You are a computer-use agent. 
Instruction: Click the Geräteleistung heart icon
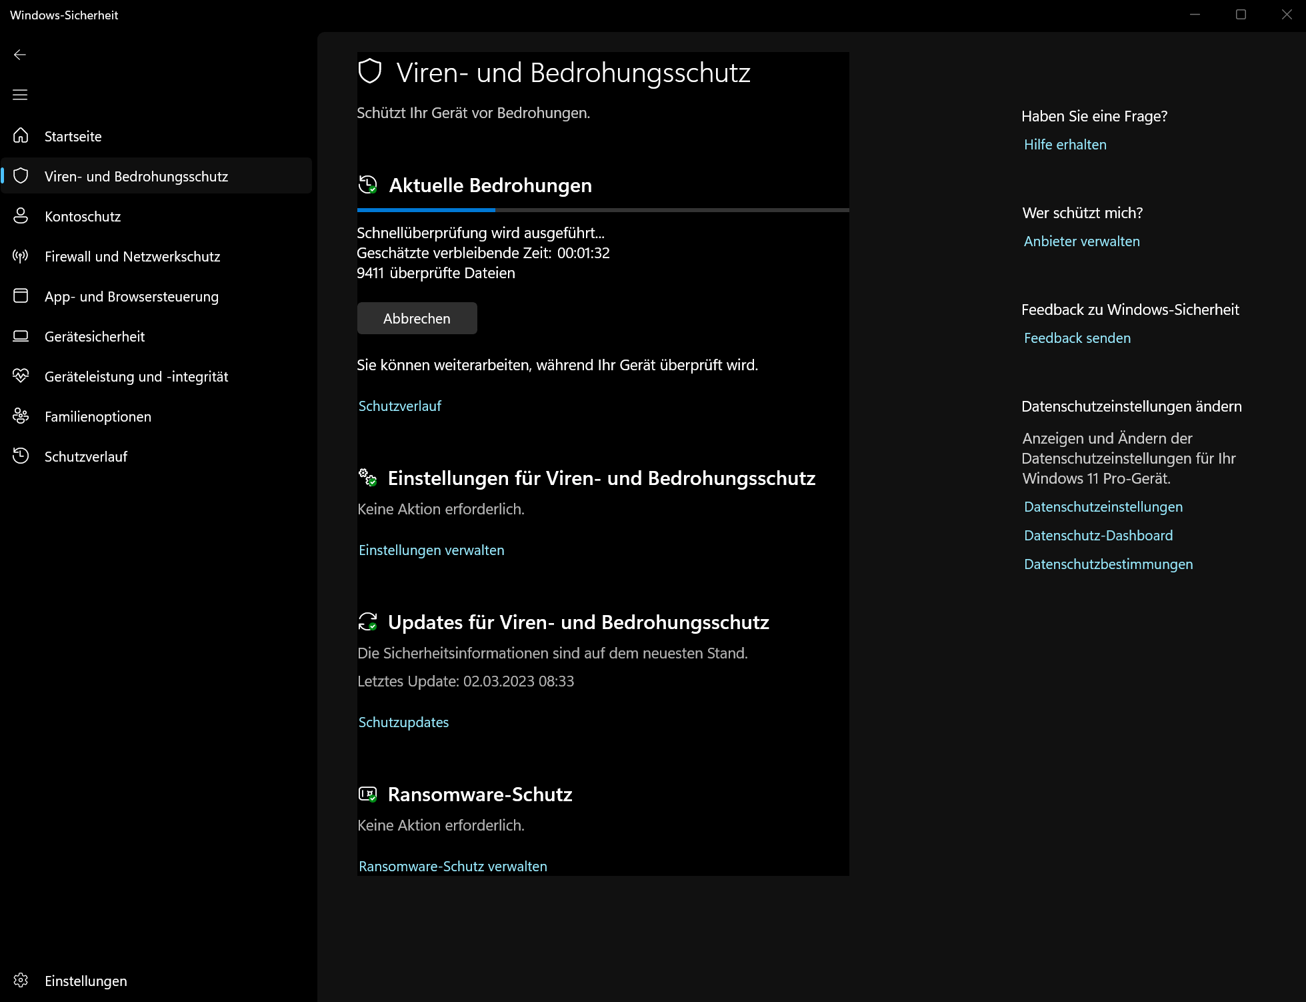(x=21, y=376)
